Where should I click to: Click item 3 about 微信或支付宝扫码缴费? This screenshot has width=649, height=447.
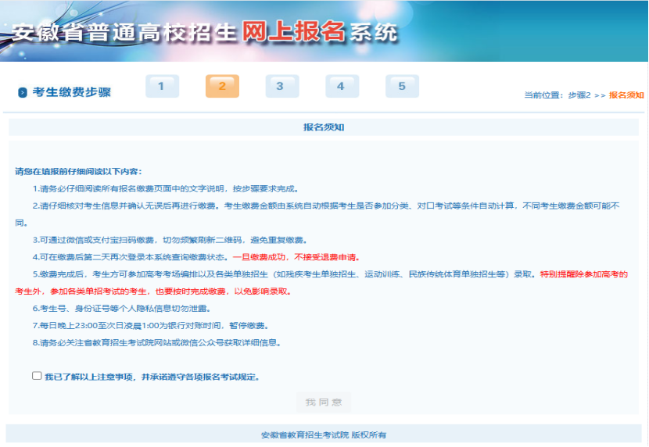[170, 239]
